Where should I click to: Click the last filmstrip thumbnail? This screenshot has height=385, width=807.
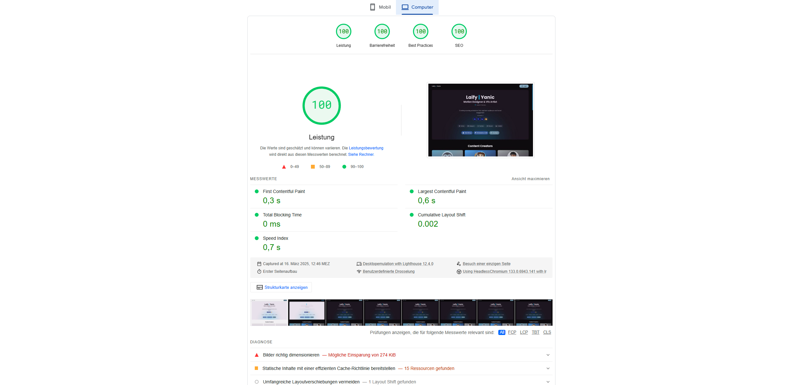pyautogui.click(x=534, y=313)
